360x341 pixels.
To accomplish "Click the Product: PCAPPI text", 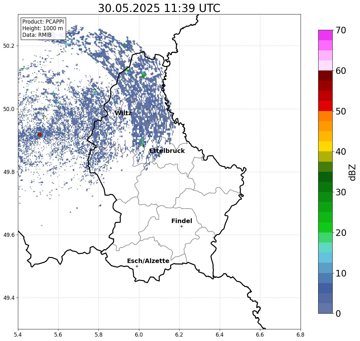I will pos(43,22).
